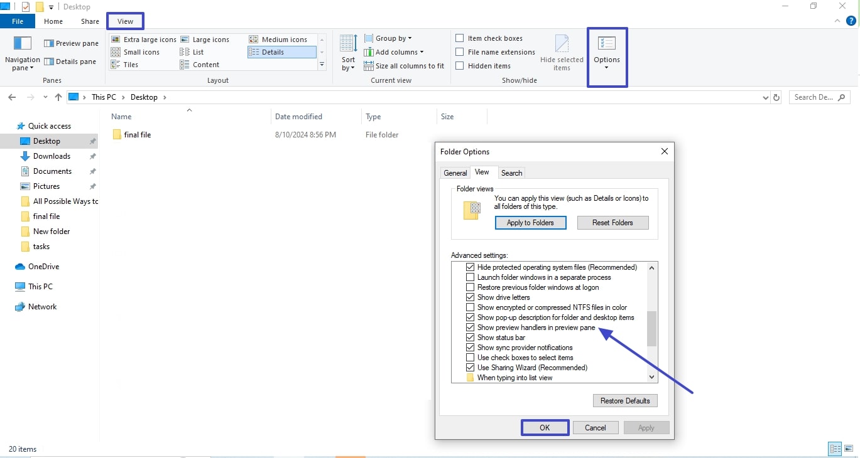Expand the layout gallery with its down arrow
860x458 pixels.
point(322,64)
